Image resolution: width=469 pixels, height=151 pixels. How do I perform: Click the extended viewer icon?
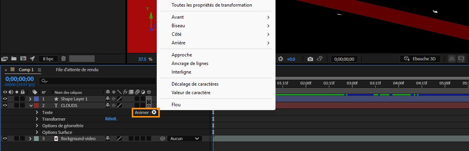click(x=462, y=59)
